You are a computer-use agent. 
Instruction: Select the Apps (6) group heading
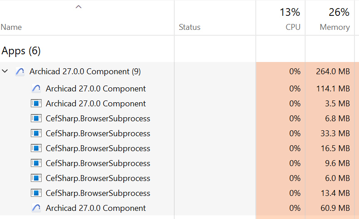[x=21, y=50]
